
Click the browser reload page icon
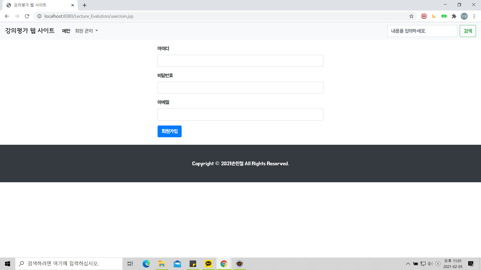click(x=27, y=16)
